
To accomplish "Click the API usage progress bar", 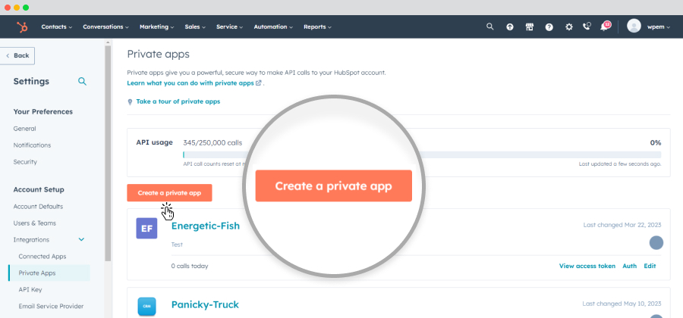I will tap(422, 154).
